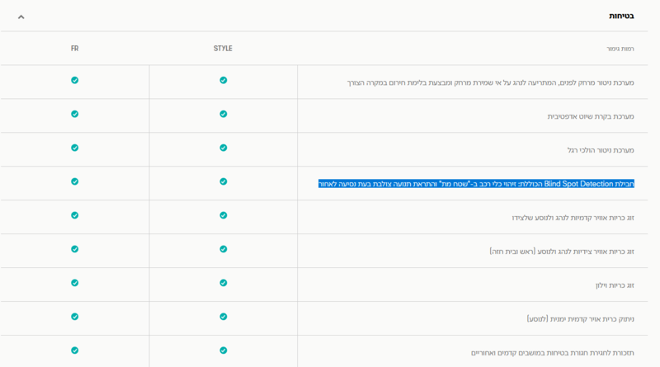Click FR checkmark for מערכת ניטור מרחק לפנים

tap(74, 80)
